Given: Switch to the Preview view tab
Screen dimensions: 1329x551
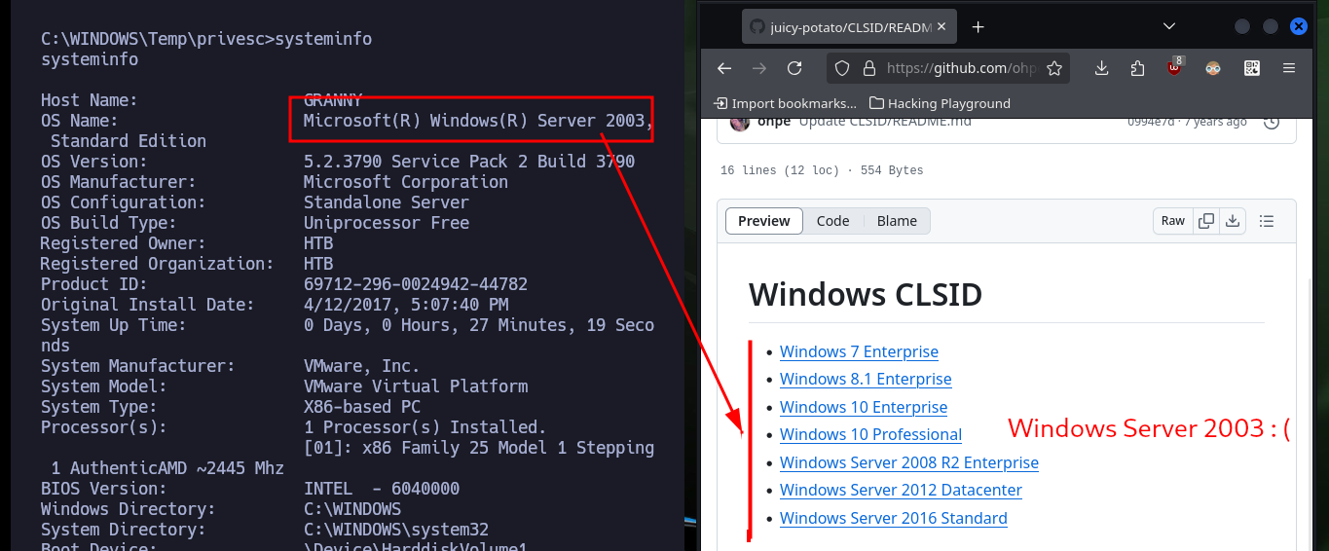Looking at the screenshot, I should 764,221.
